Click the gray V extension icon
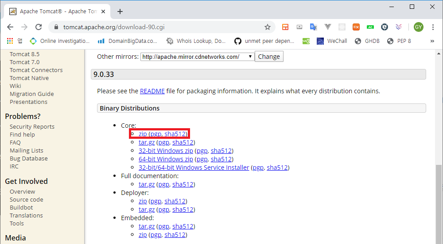Image resolution: width=443 pixels, height=244 pixels. point(328,27)
